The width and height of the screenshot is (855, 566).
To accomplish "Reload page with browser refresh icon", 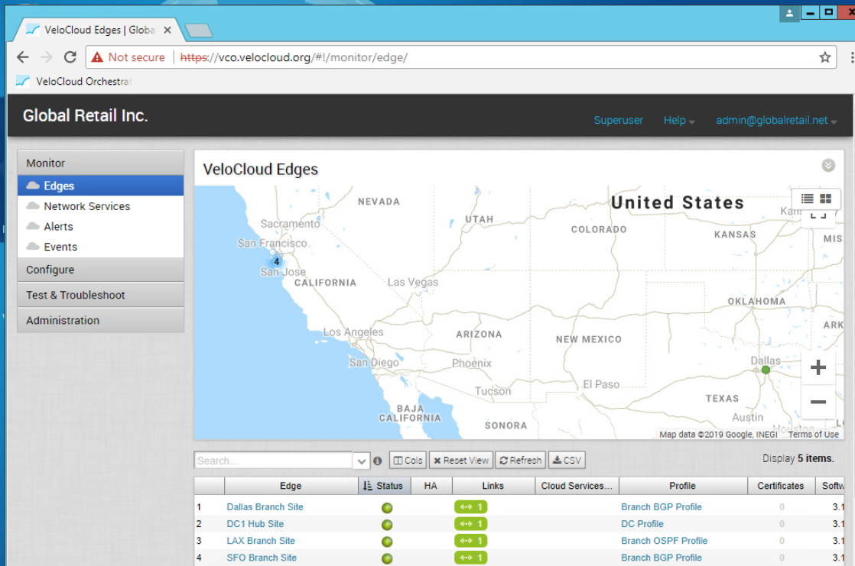I will point(70,57).
